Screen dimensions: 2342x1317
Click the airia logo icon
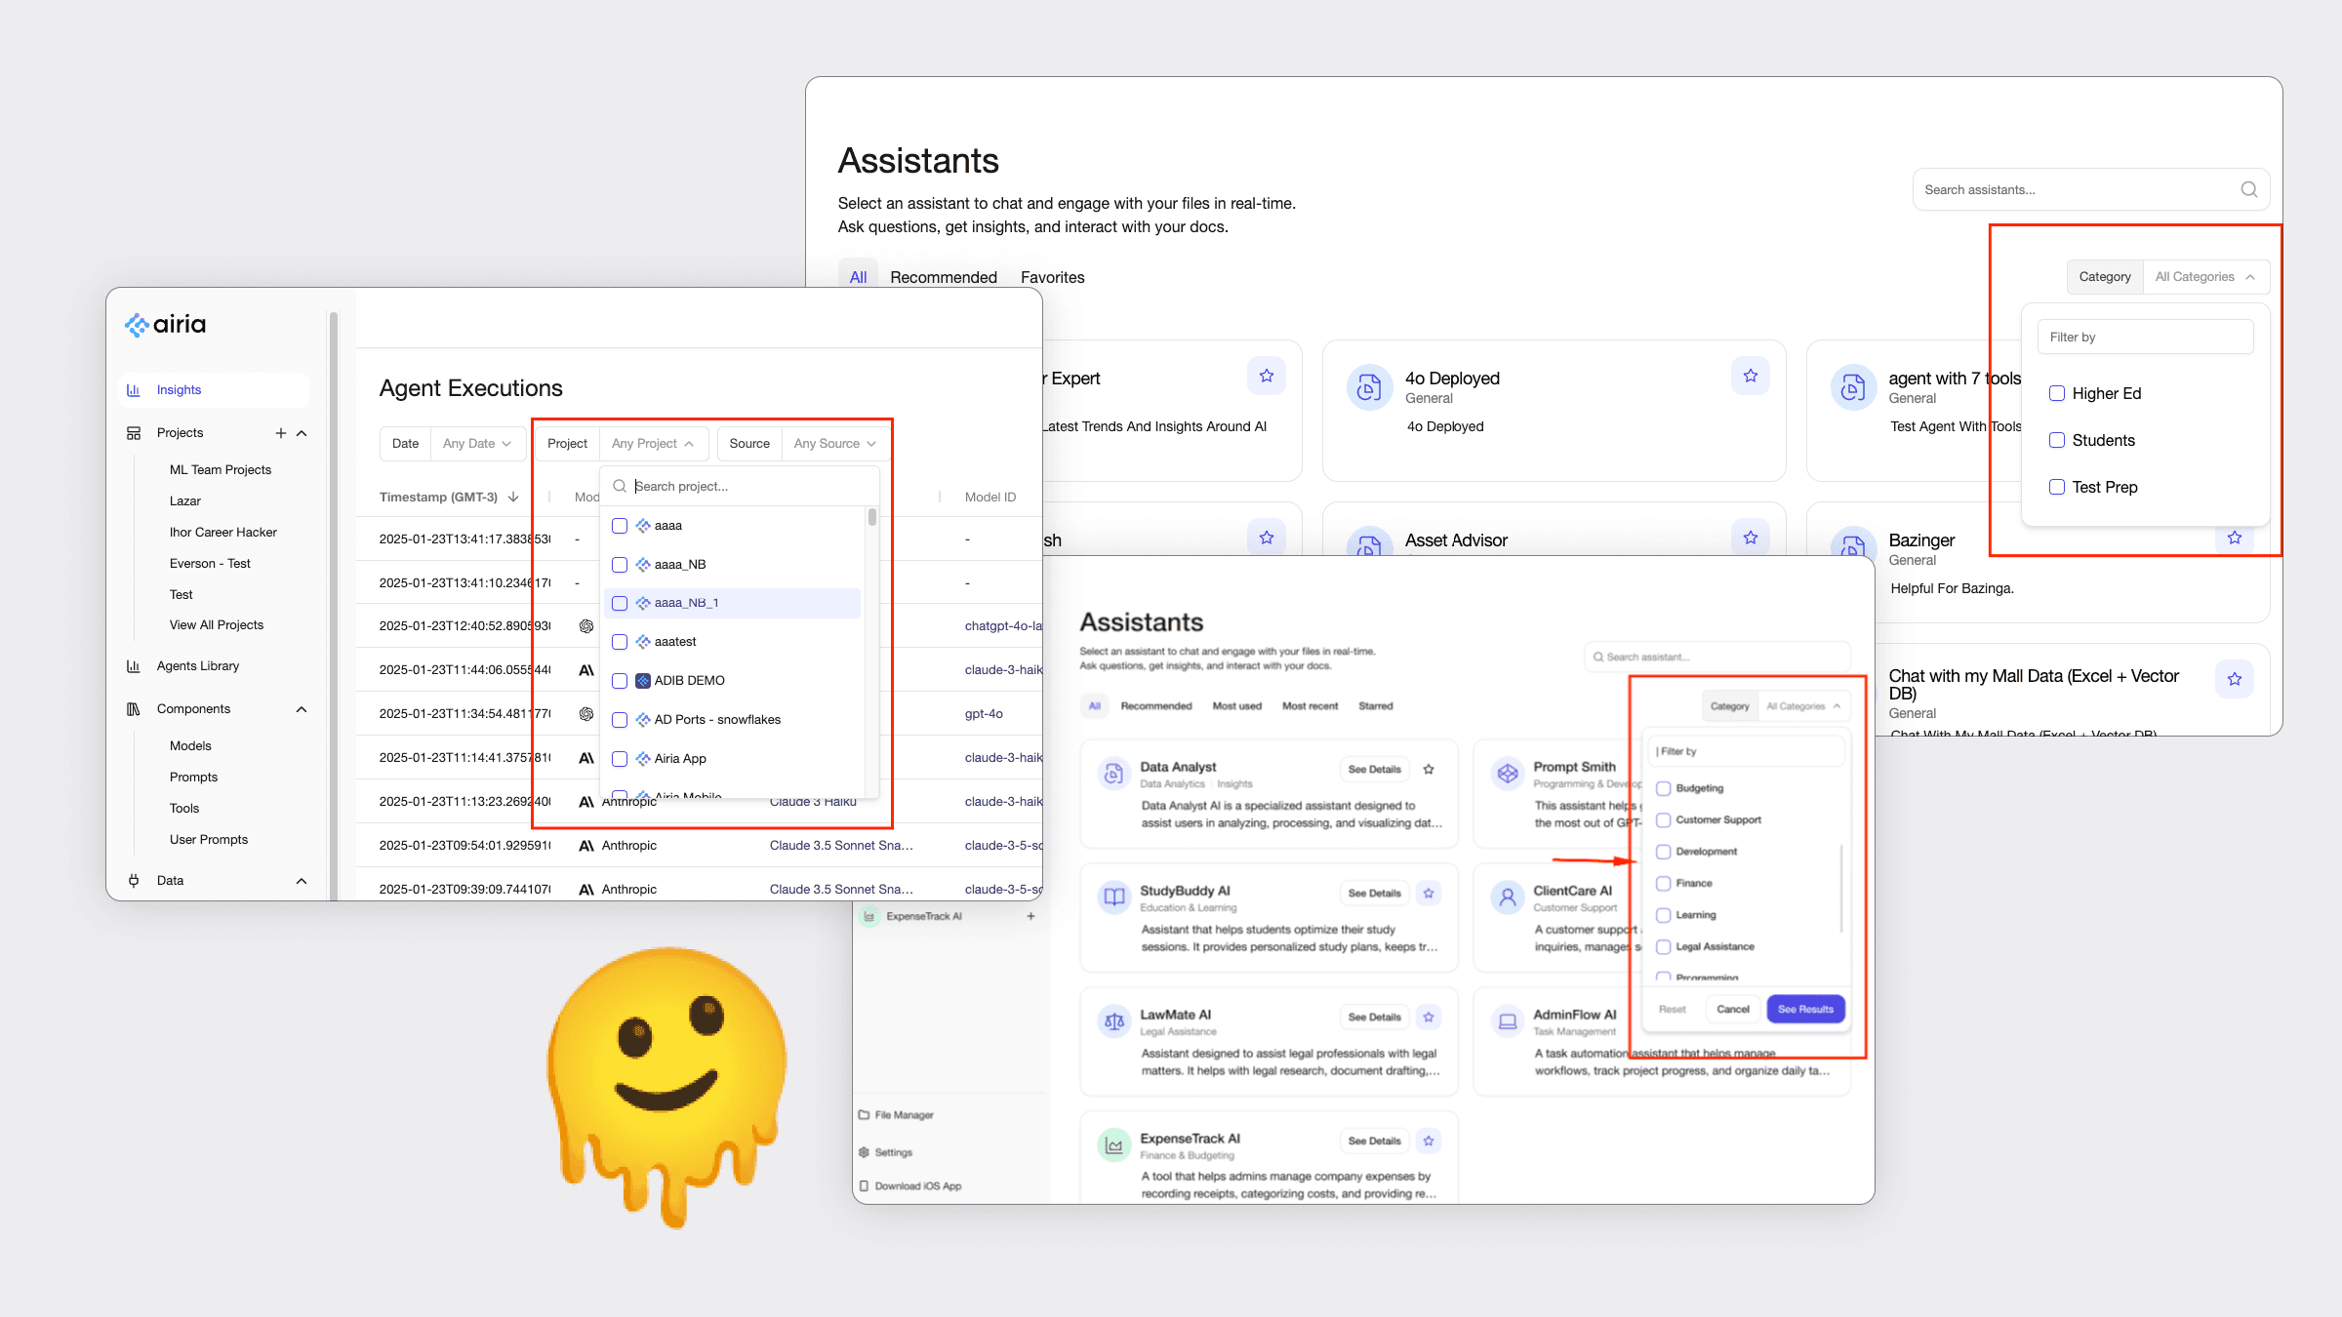[x=137, y=325]
